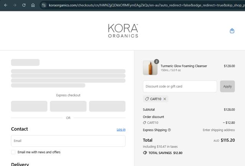Focus the Email contact field

tap(68, 141)
